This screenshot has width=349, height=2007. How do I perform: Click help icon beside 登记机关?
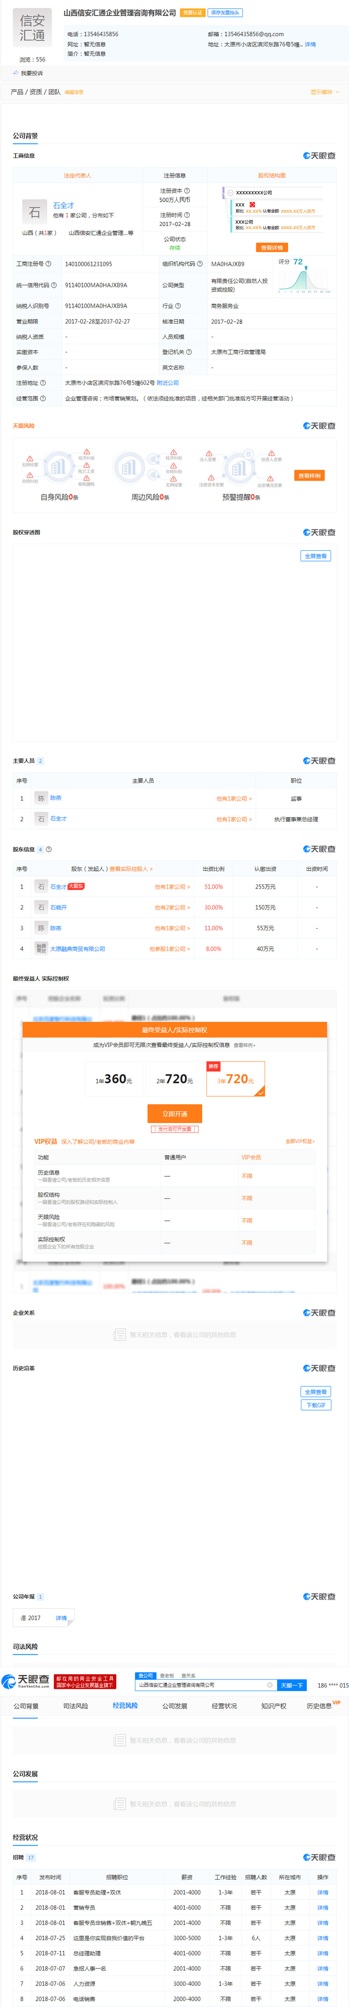point(189,352)
